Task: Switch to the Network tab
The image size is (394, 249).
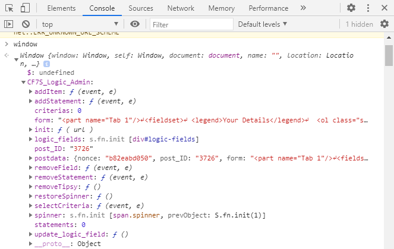Action: click(x=181, y=8)
